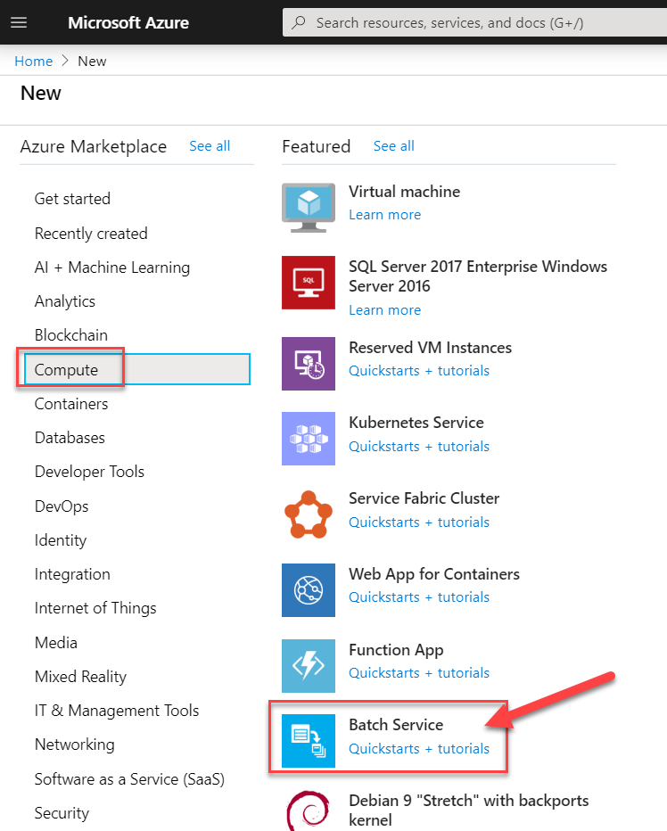Select the Integration category
Screen dimensions: 667x831
72,574
